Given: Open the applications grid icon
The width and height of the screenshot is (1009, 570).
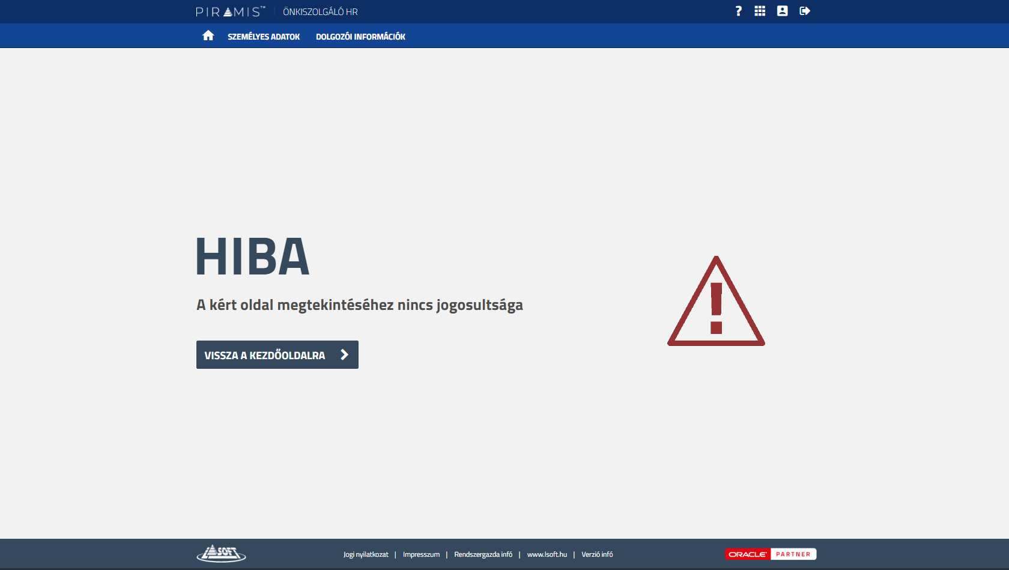Looking at the screenshot, I should 760,11.
